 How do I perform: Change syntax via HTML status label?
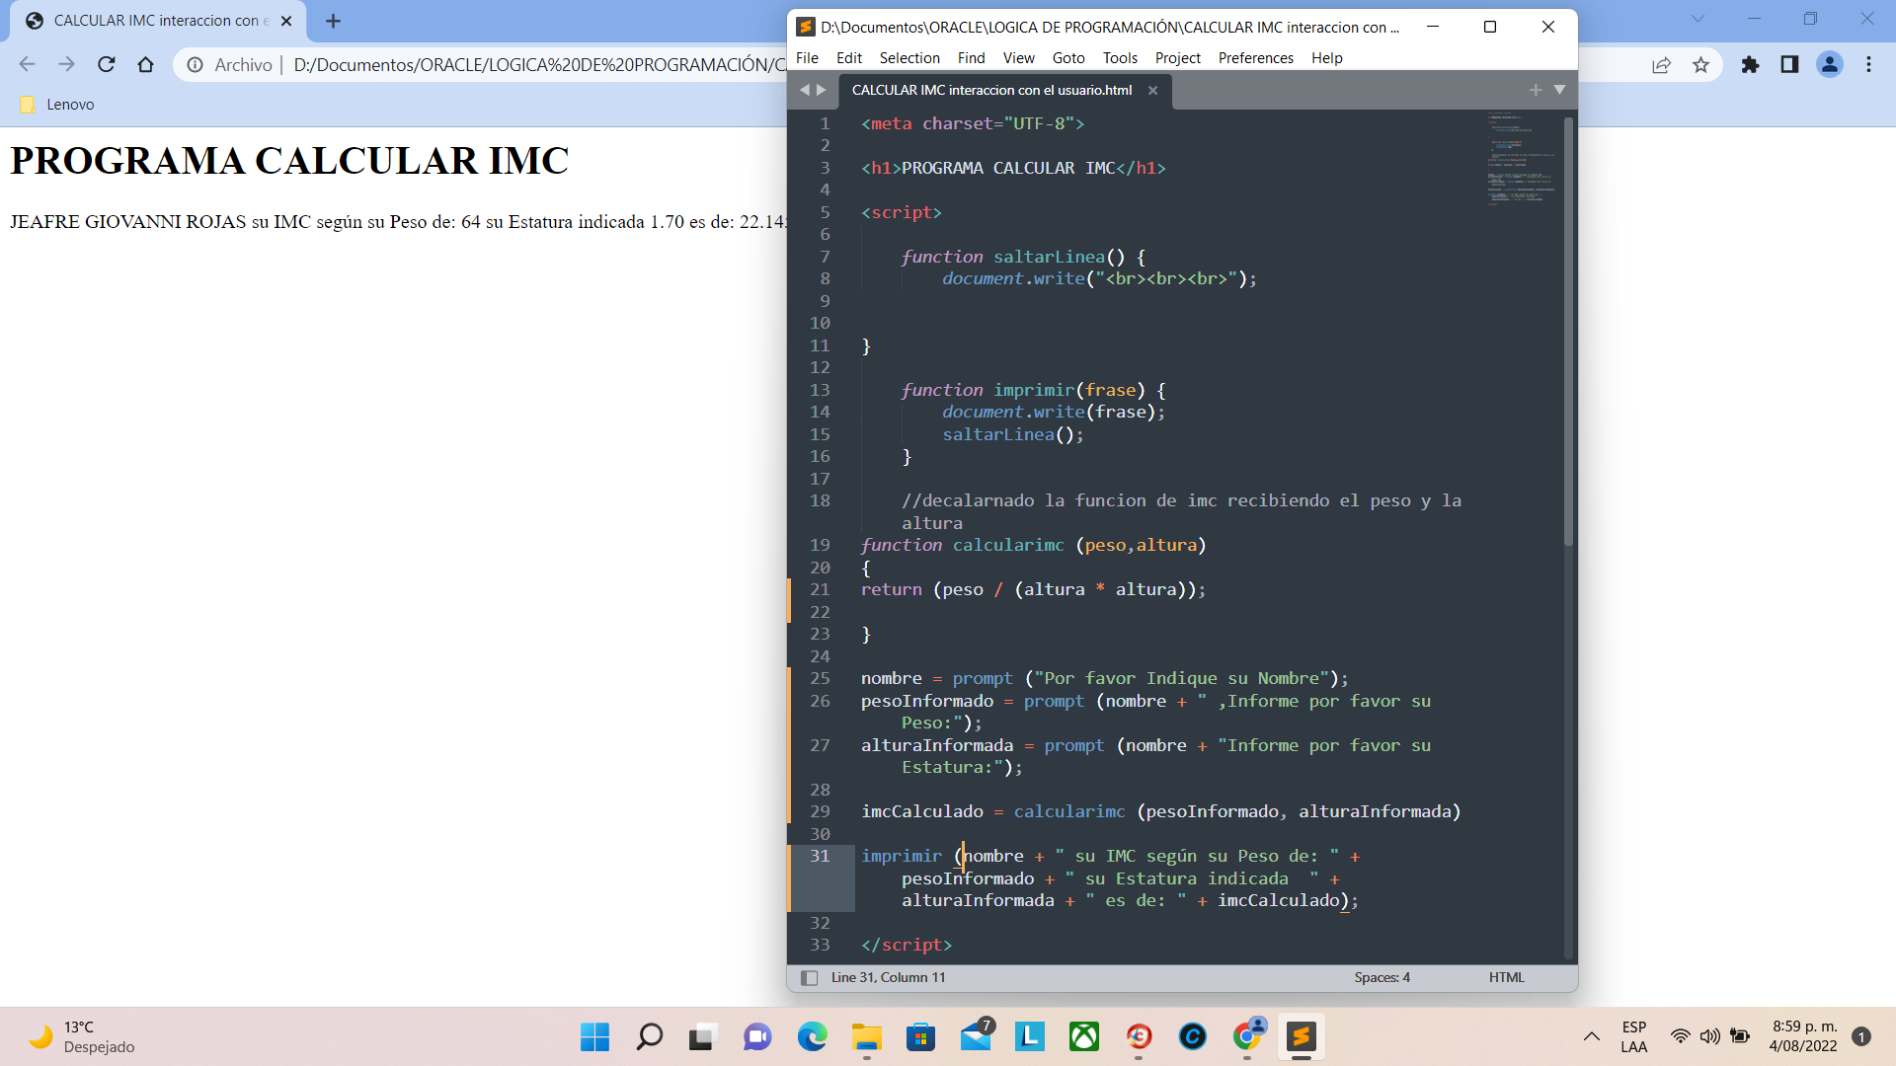(1506, 977)
